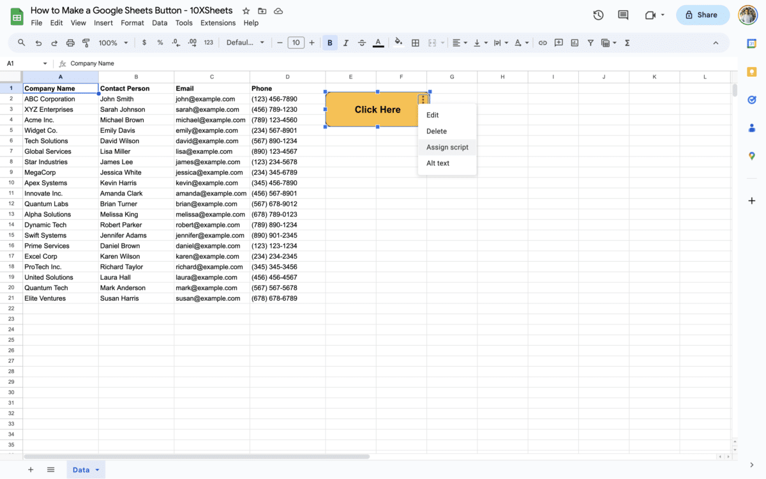Toggle italic formatting
Viewport: 766px width, 479px height.
pos(345,42)
